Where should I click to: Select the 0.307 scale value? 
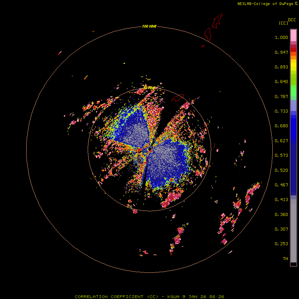[281, 229]
